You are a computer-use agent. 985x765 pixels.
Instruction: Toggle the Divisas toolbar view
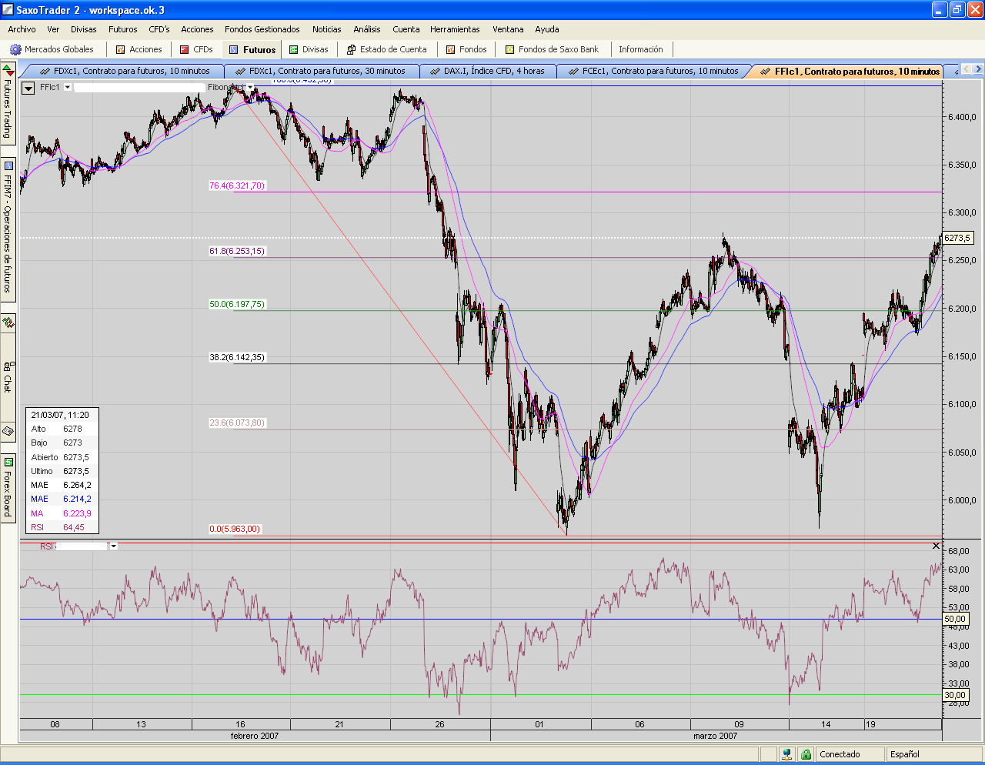309,49
